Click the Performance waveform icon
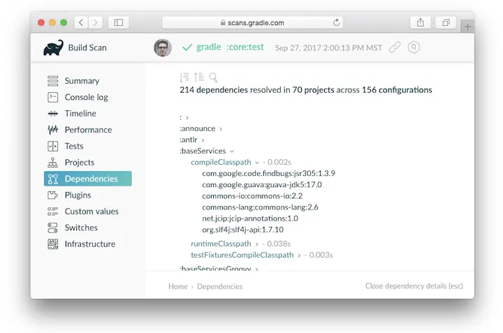 click(53, 129)
